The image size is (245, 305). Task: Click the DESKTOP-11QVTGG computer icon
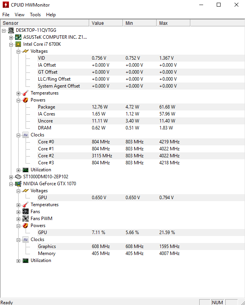tap(11, 30)
